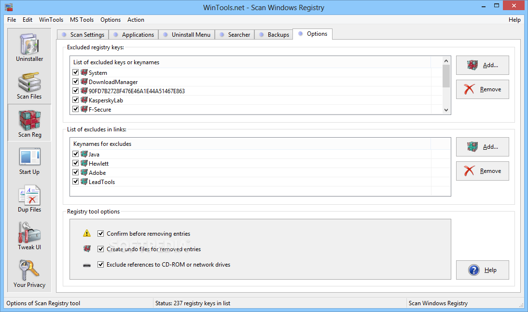528x312 pixels.
Task: Uncheck the System excluded key
Action: [x=75, y=72]
